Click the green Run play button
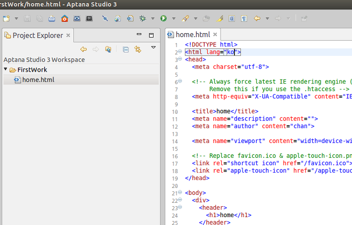The height and width of the screenshot is (225, 352). point(164,18)
